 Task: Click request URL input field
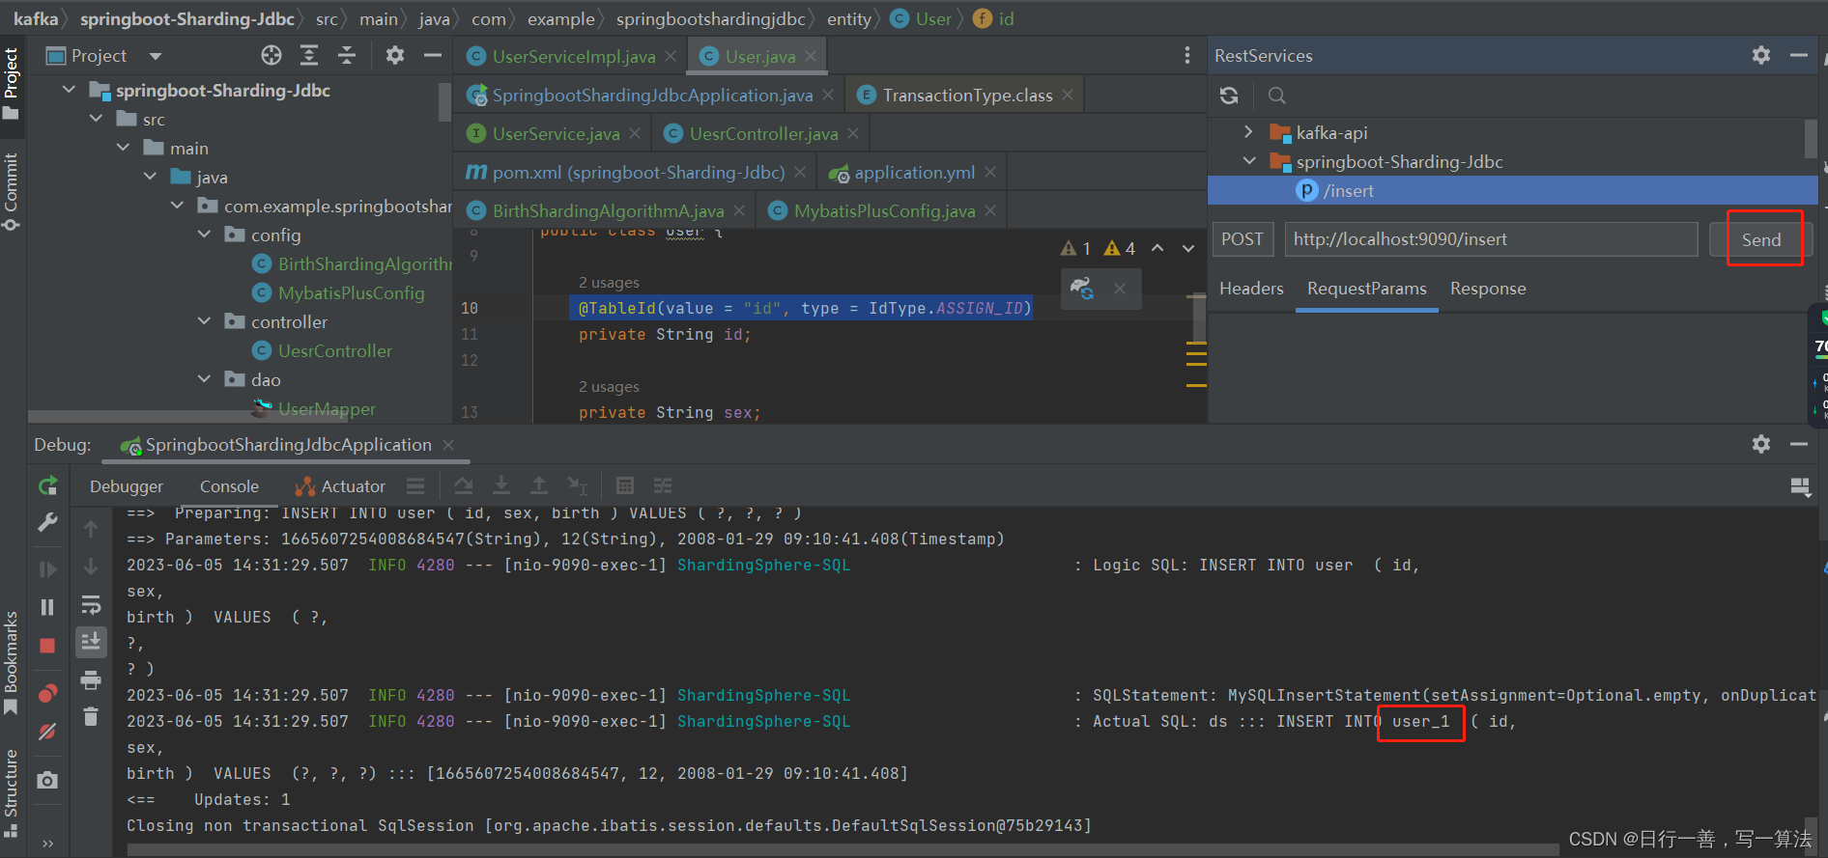click(x=1491, y=239)
